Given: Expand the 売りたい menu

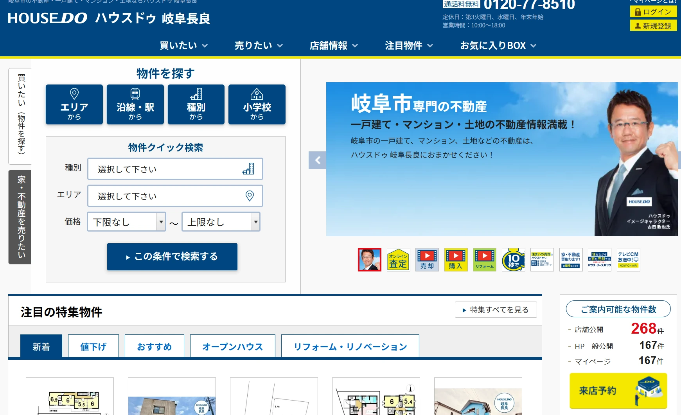Looking at the screenshot, I should pyautogui.click(x=259, y=46).
